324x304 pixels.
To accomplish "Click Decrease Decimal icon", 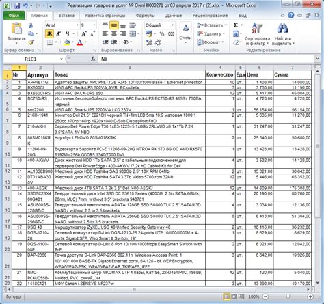I will 158,42.
